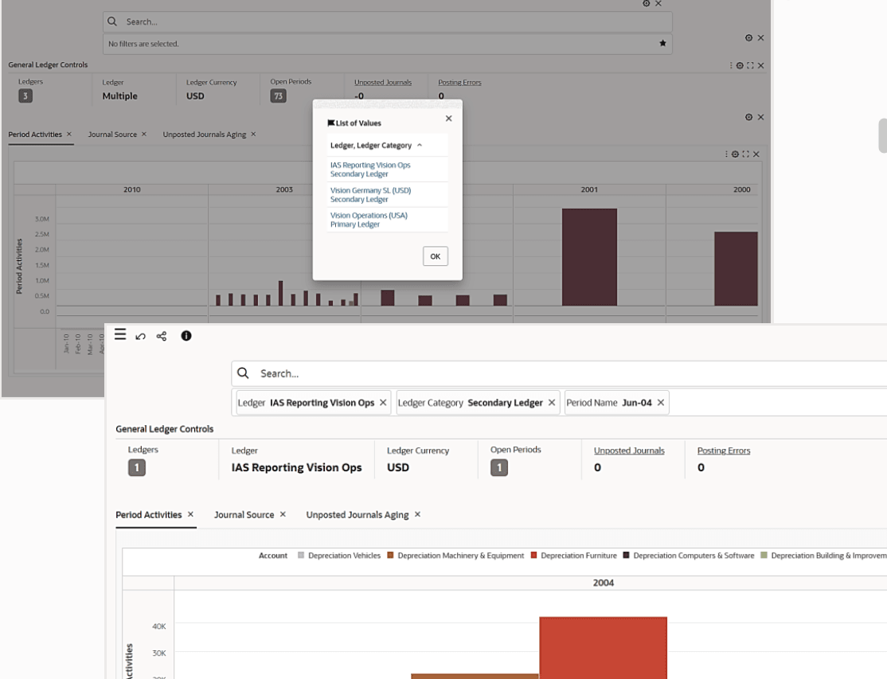Click the undo arrow icon
This screenshot has height=679, width=887.
140,337
